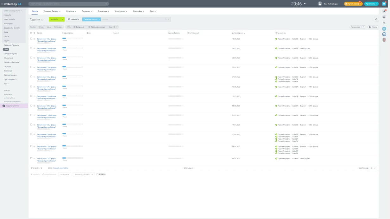Tick the select-all checkbox in table header
Image resolution: width=390 pixels, height=219 pixels.
pyautogui.click(x=31, y=33)
